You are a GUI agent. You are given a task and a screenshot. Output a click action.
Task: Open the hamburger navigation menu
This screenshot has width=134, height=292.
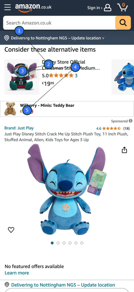tap(8, 7)
